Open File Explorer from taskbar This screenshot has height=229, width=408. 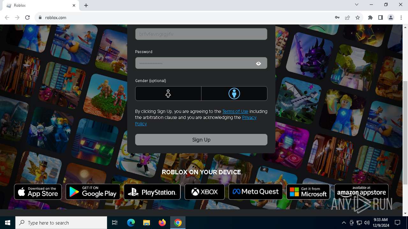(147, 223)
